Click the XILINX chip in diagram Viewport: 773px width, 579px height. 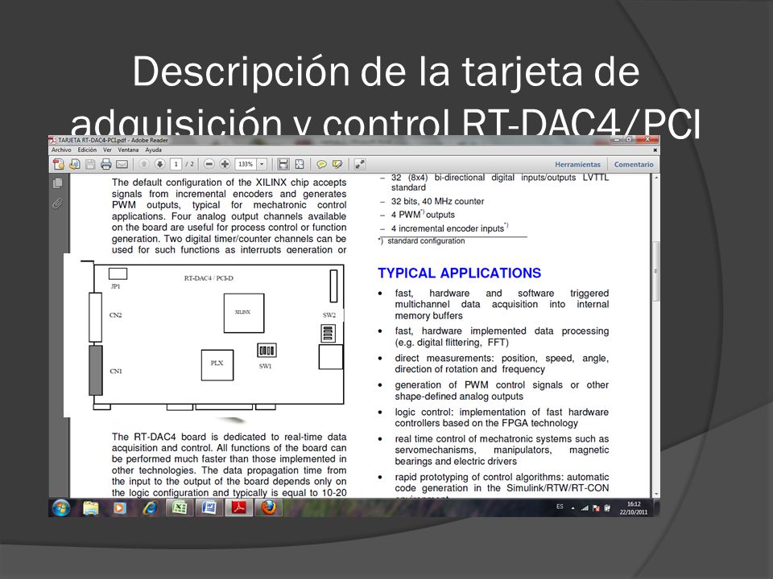(x=244, y=313)
